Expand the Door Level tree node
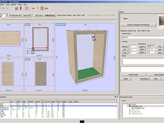This screenshot has width=164, height=123. click(130, 110)
